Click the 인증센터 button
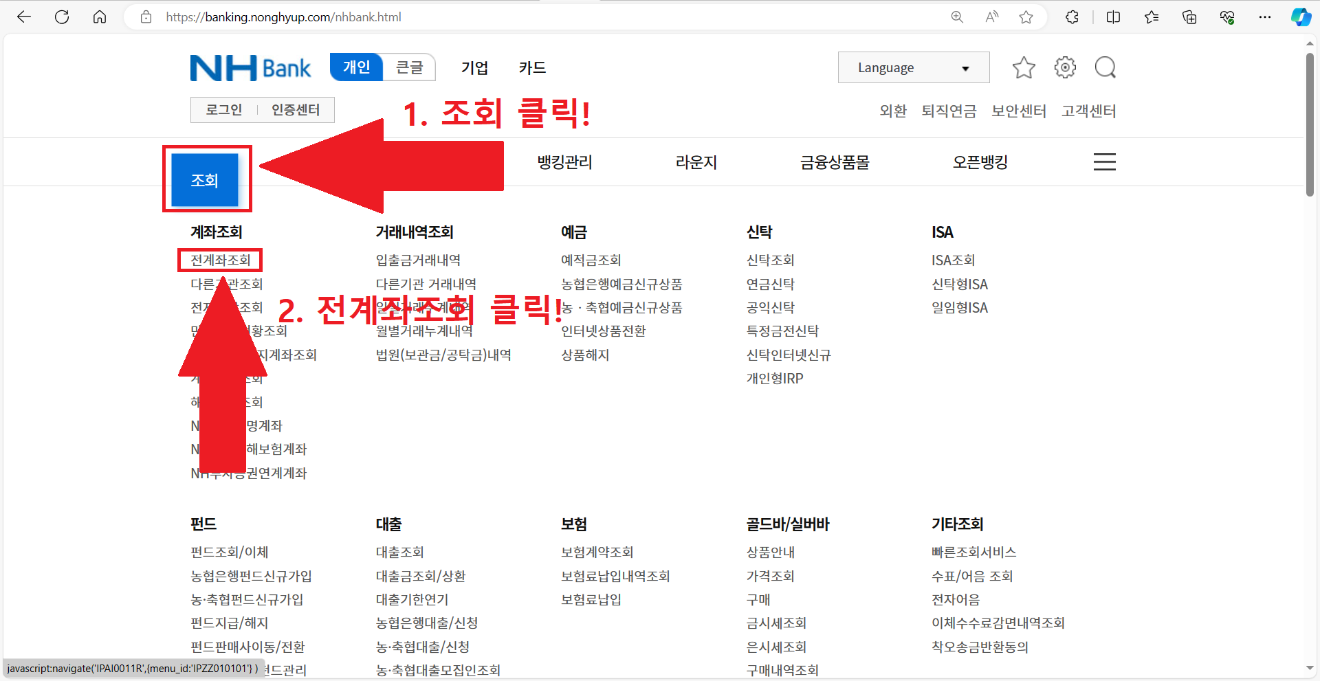 [296, 110]
